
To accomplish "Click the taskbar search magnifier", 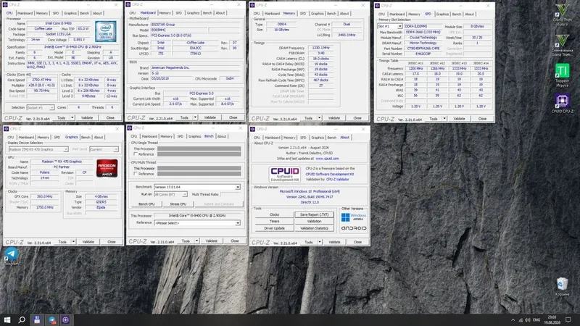I will click(x=22, y=319).
